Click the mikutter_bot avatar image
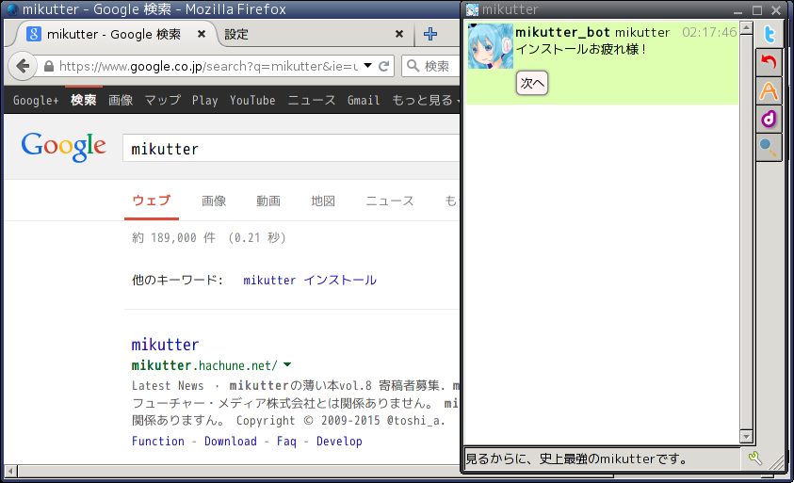 pyautogui.click(x=490, y=46)
